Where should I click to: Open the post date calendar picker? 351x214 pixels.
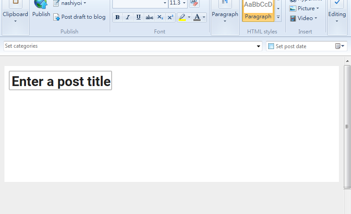coord(340,46)
